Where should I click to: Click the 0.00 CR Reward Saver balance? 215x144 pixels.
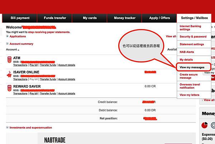150,86
